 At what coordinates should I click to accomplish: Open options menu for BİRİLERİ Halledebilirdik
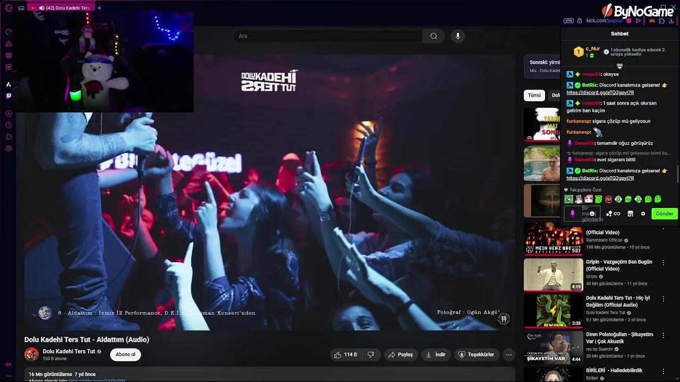click(x=663, y=371)
